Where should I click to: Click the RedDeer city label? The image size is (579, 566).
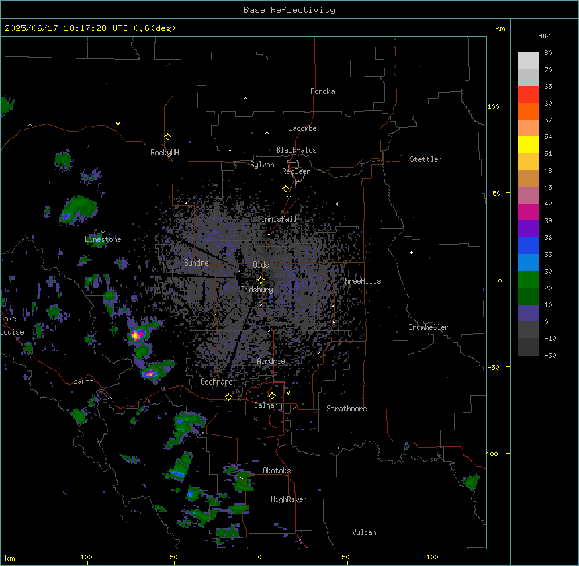(296, 171)
